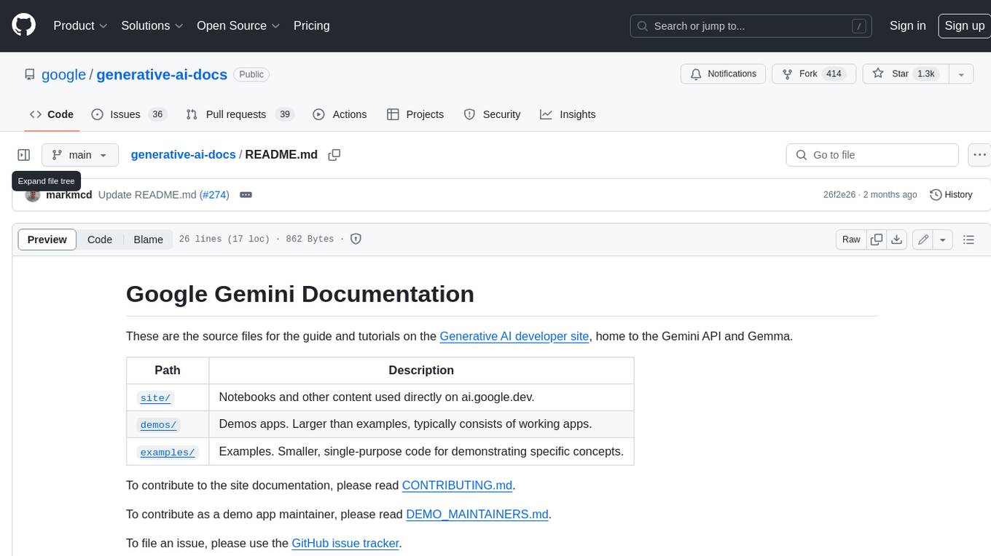Open the Sign up page
The height and width of the screenshot is (556, 991).
pos(964,25)
